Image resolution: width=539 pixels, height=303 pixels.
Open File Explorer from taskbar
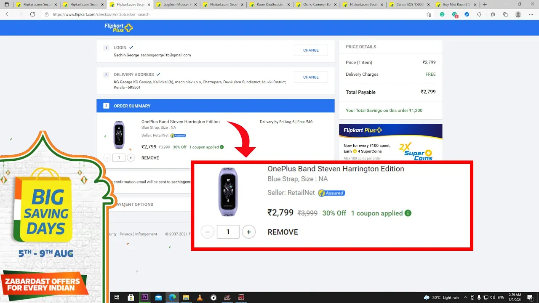(x=186, y=298)
